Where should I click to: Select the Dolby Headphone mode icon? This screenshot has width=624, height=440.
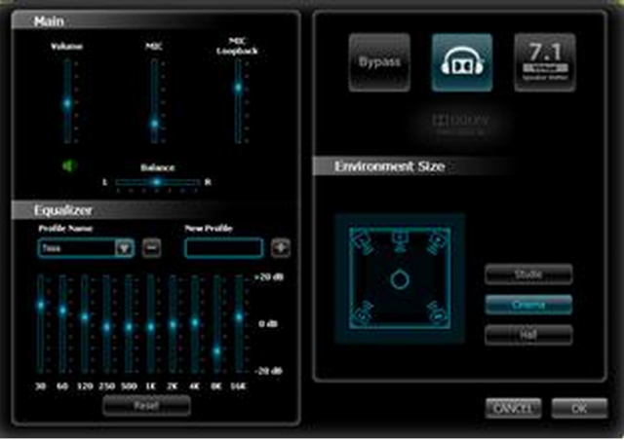[x=462, y=63]
